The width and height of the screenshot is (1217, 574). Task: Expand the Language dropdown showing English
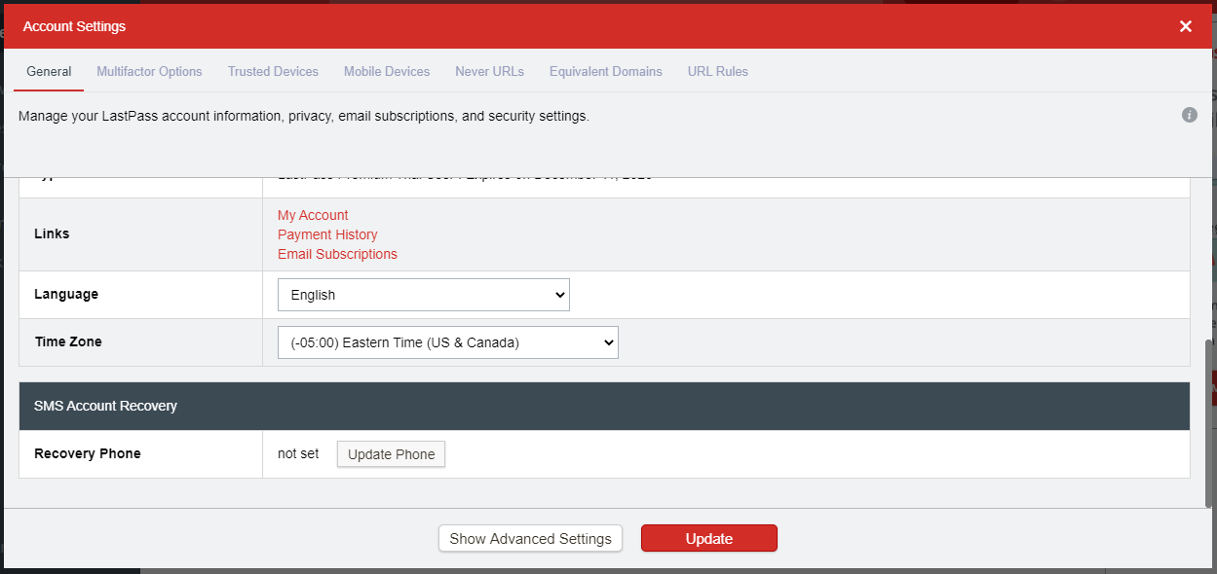[424, 295]
